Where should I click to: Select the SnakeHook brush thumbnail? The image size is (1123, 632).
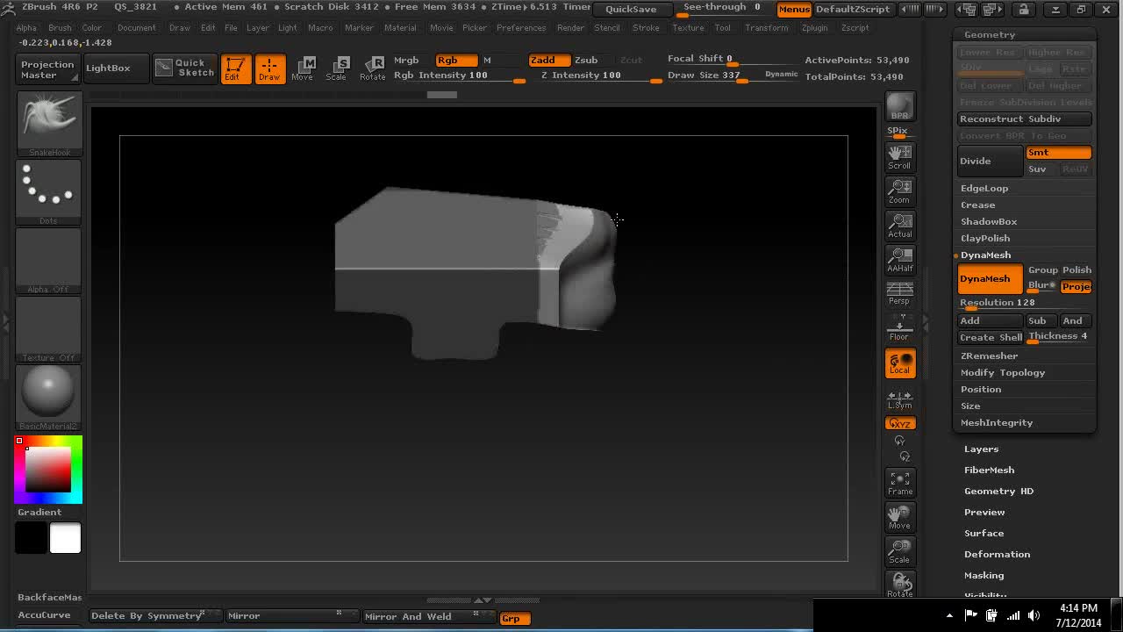(x=49, y=124)
